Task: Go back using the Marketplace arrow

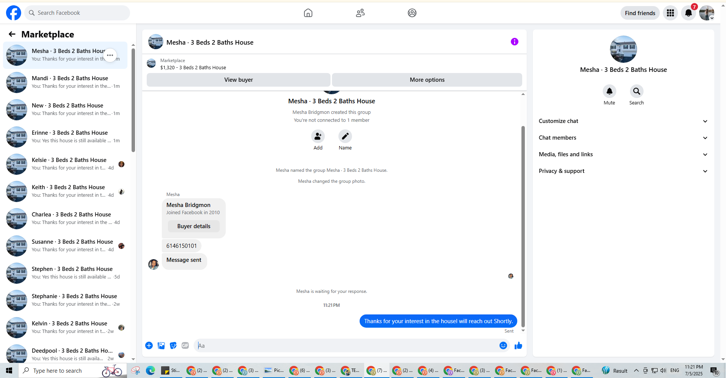Action: coord(12,34)
